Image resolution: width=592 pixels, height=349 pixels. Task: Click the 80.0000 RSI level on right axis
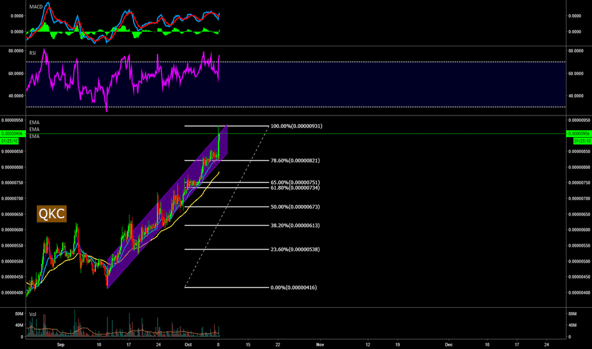(x=575, y=51)
